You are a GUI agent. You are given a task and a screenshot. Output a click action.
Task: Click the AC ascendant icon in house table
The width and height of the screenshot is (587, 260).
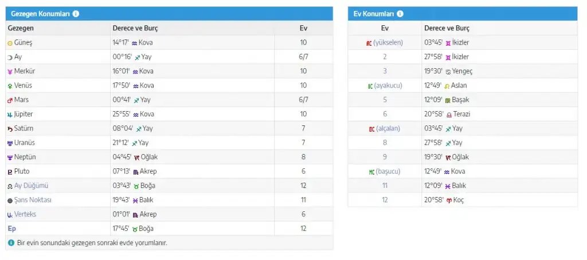[369, 43]
